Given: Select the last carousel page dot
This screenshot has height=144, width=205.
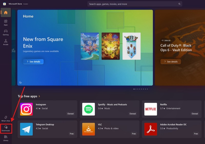Looking at the screenshot, I should click(147, 89).
